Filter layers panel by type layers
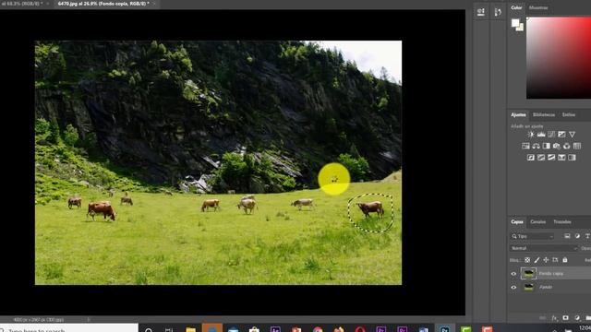 point(587,236)
